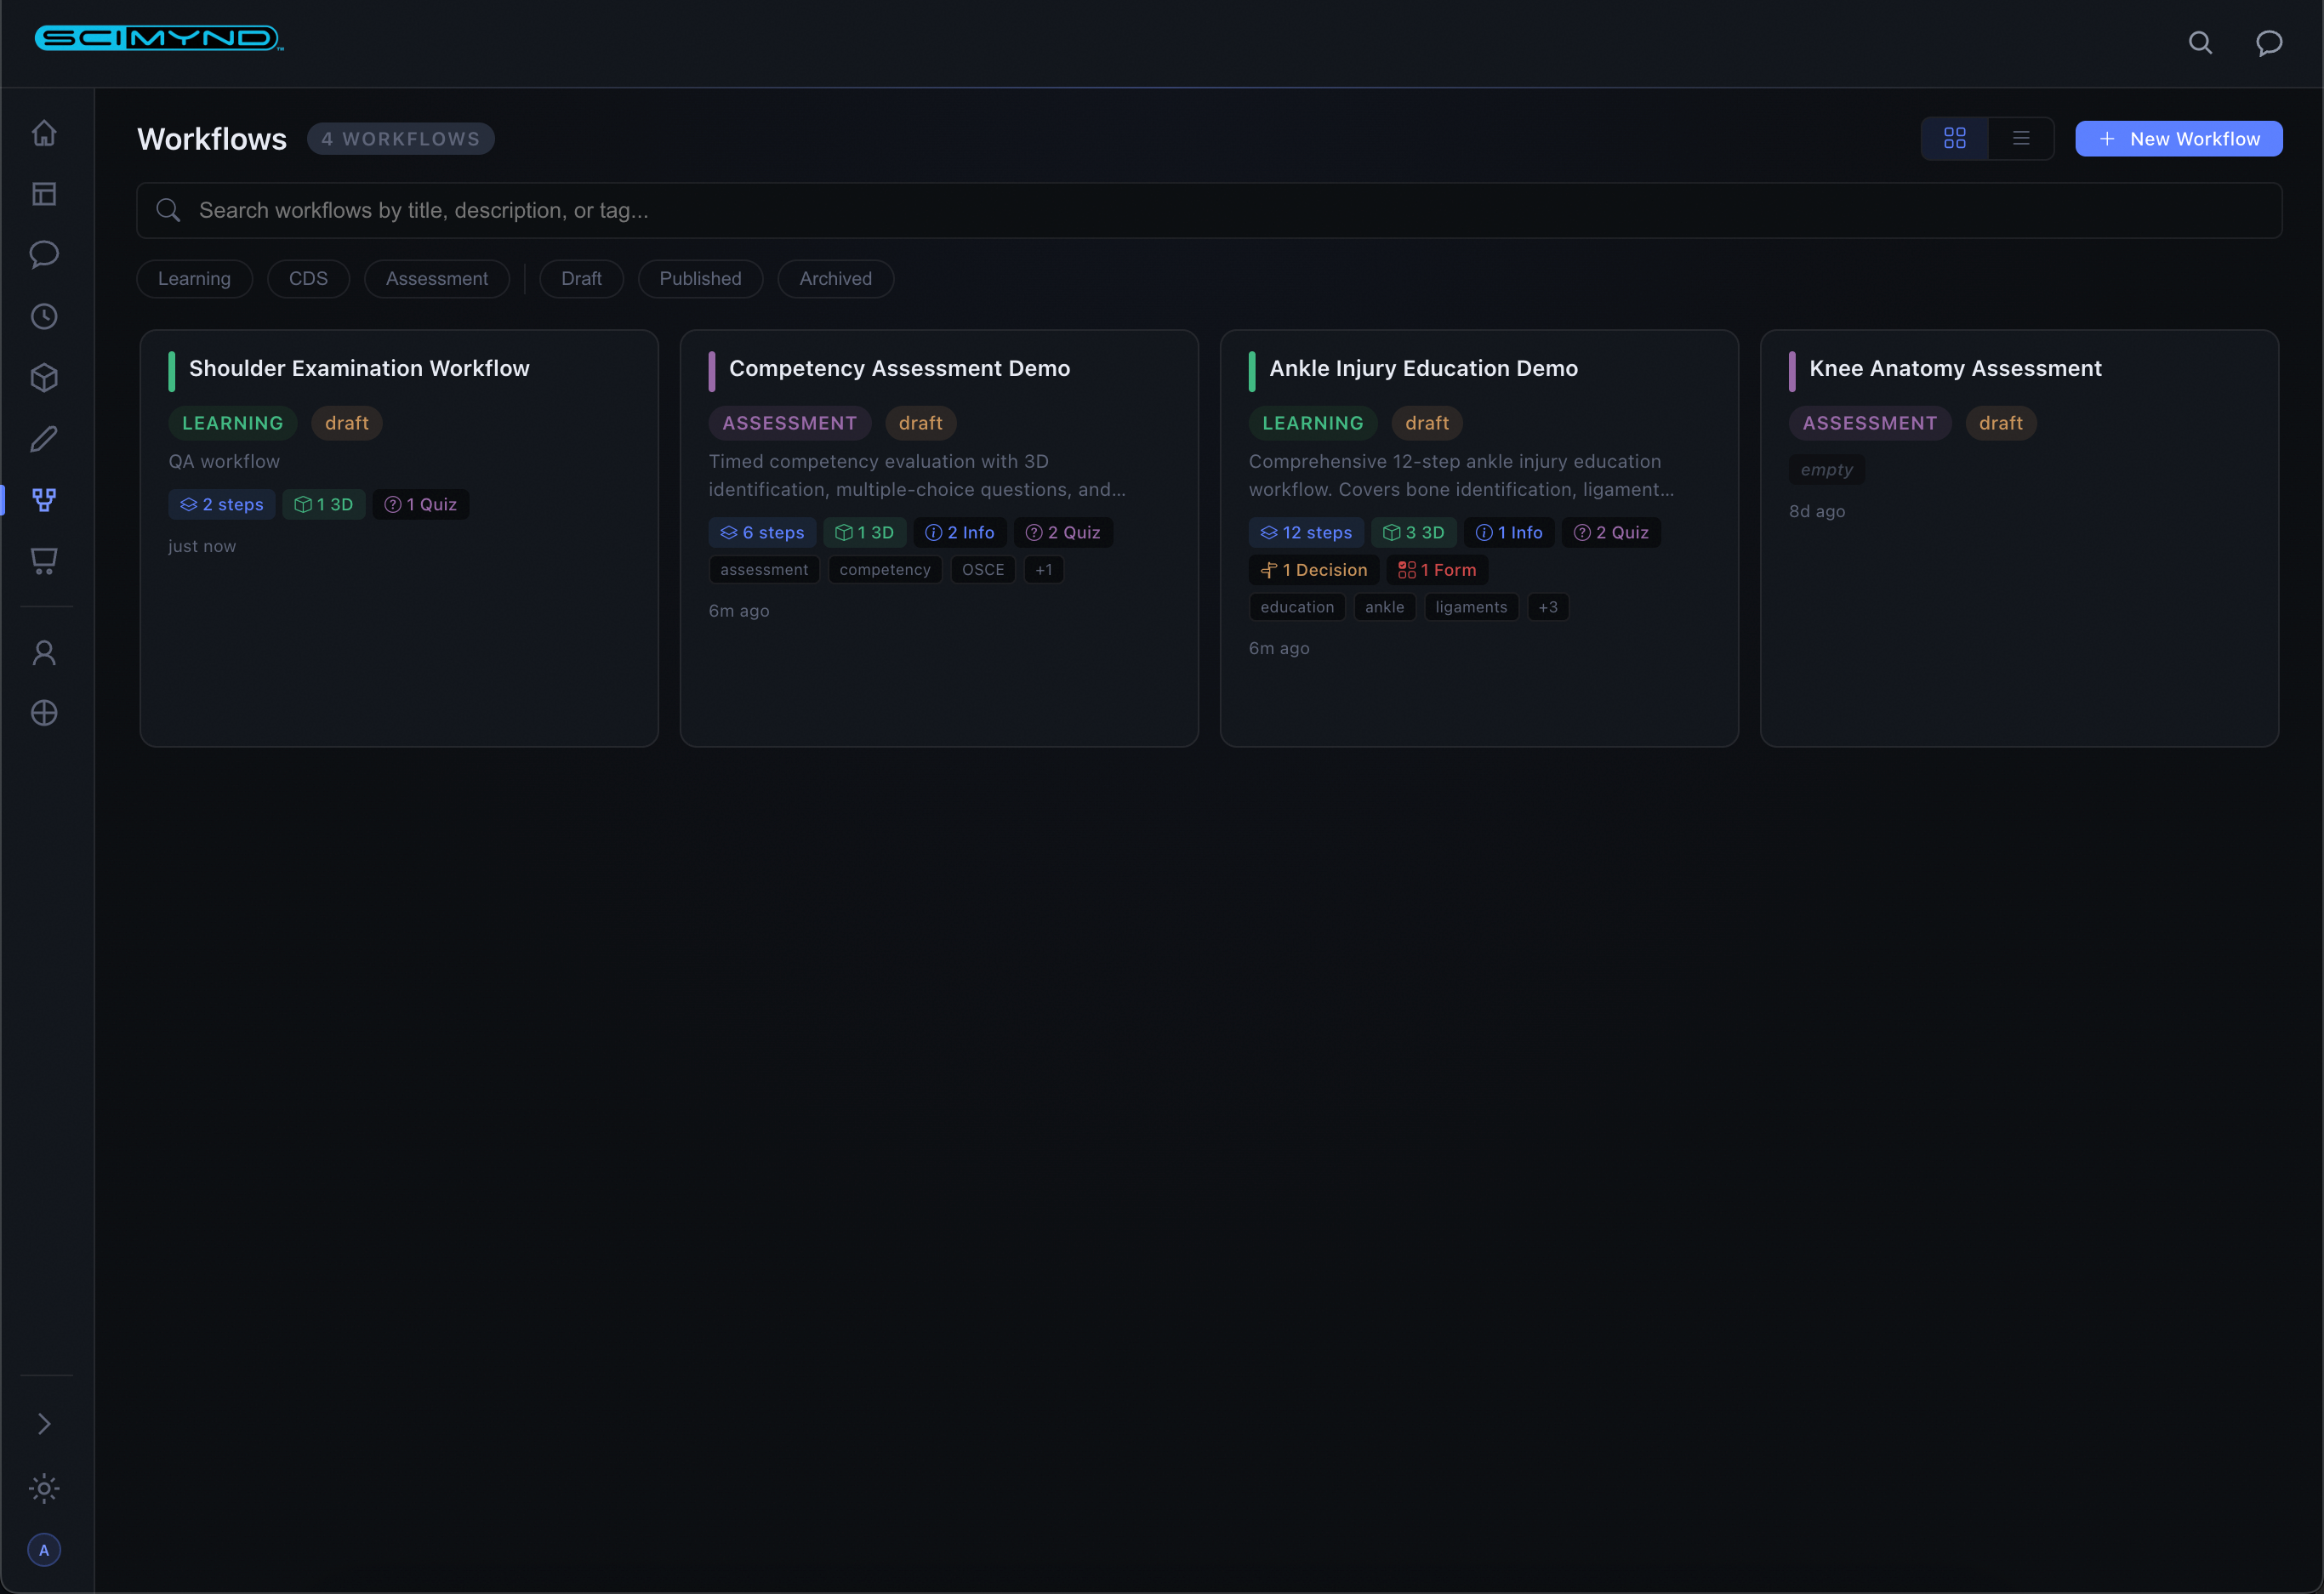Select the dashboard layout icon in sidebar
The height and width of the screenshot is (1594, 2324).
[x=44, y=194]
